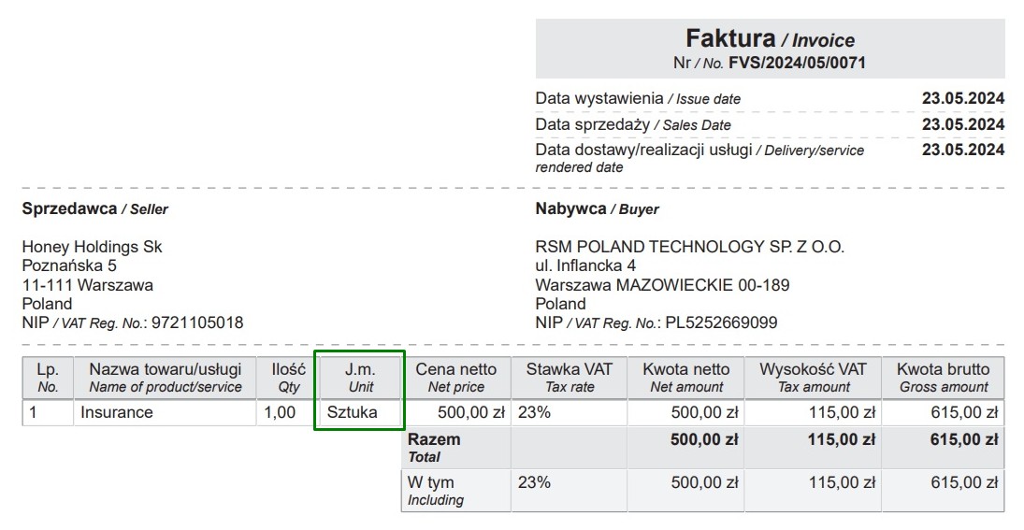The width and height of the screenshot is (1024, 530).
Task: Select the issue date value 23.05.2024
Action: click(962, 98)
